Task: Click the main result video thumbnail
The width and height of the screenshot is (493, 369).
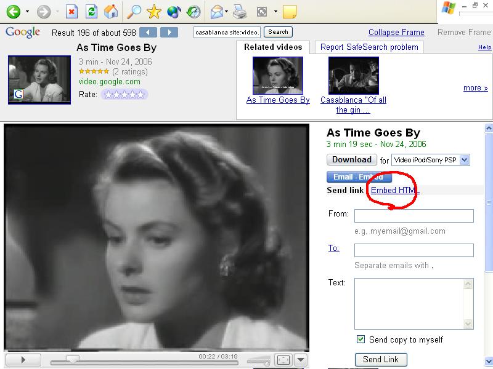Action: 39,80
